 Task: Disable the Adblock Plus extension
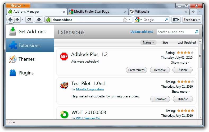point(183,70)
